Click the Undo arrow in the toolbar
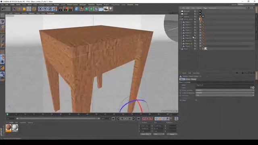 point(4,9)
